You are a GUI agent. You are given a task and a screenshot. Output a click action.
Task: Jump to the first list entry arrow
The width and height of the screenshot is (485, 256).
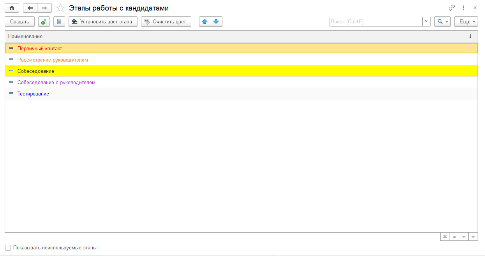pyautogui.click(x=445, y=237)
